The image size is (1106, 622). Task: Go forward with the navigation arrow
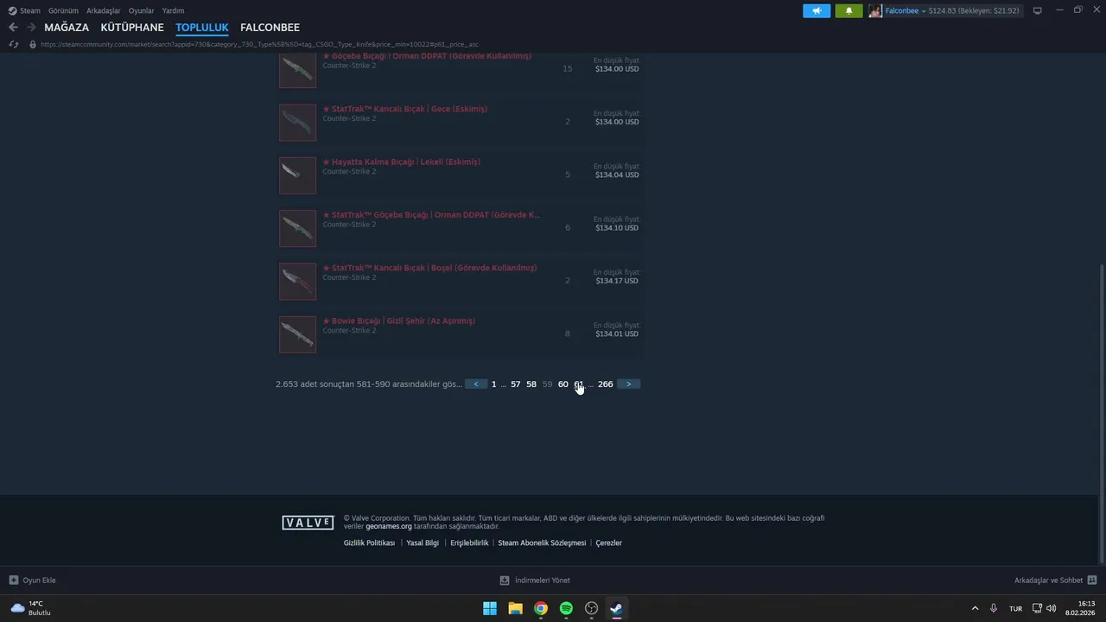pyautogui.click(x=31, y=28)
